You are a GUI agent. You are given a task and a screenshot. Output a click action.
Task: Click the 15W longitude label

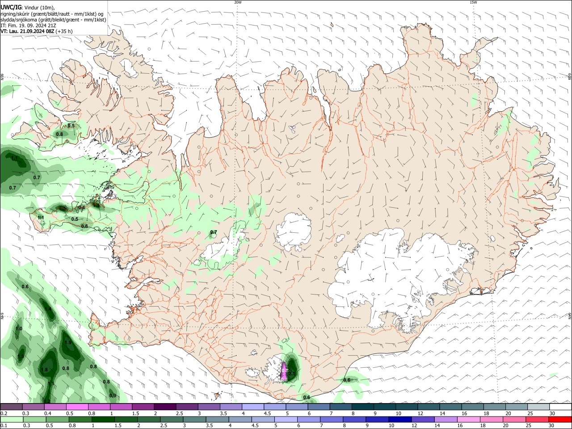pos(473,2)
